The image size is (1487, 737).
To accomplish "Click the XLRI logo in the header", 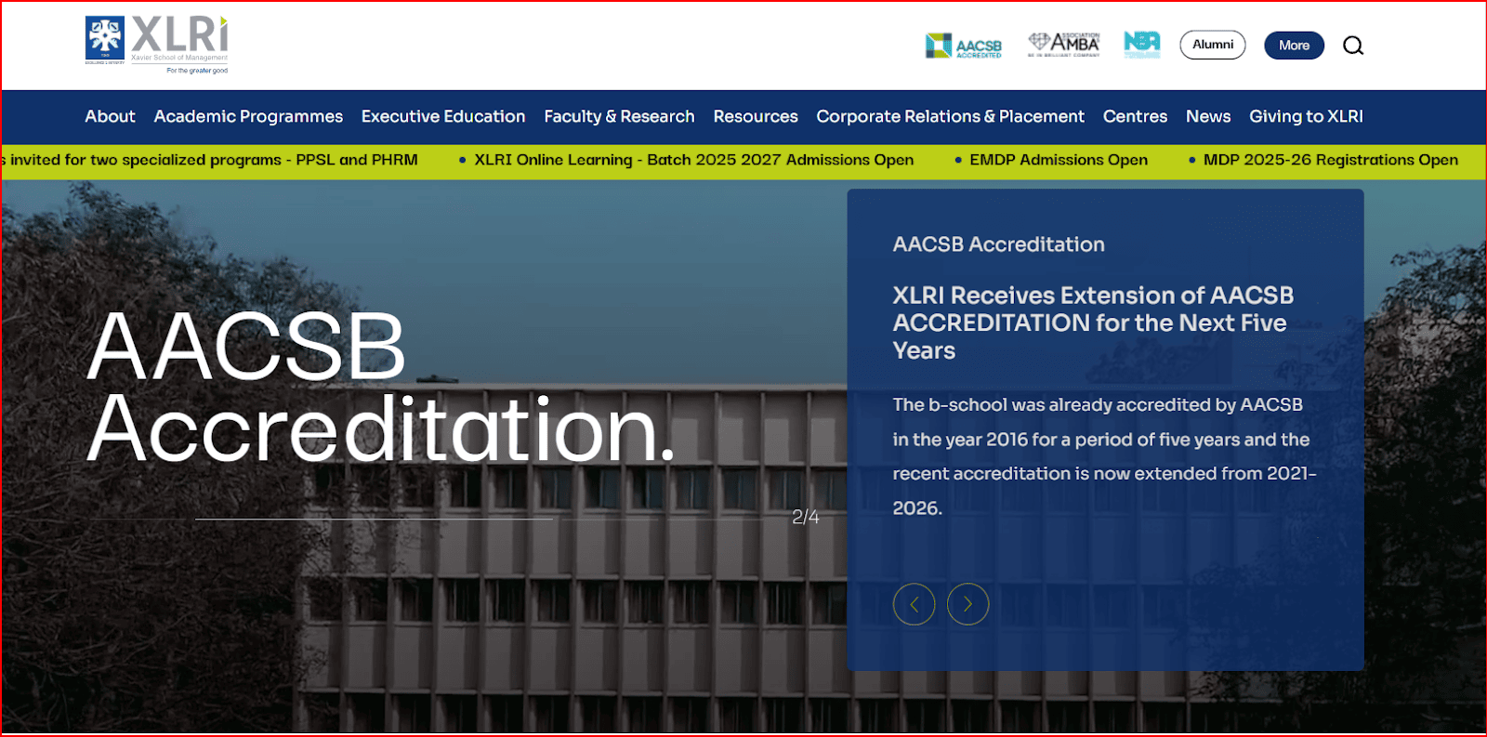I will [x=156, y=44].
